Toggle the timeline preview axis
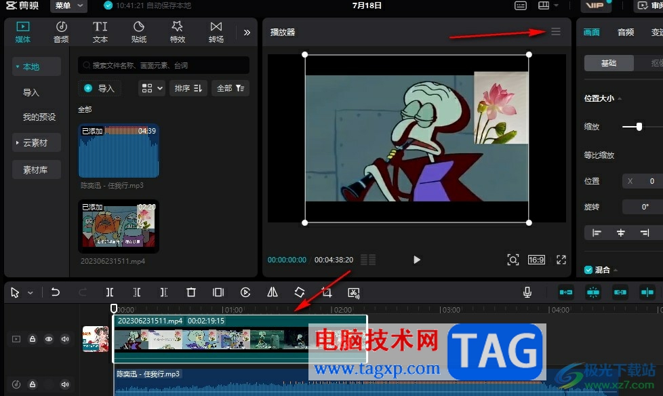Viewport: 663px width, 396px height. 647,292
